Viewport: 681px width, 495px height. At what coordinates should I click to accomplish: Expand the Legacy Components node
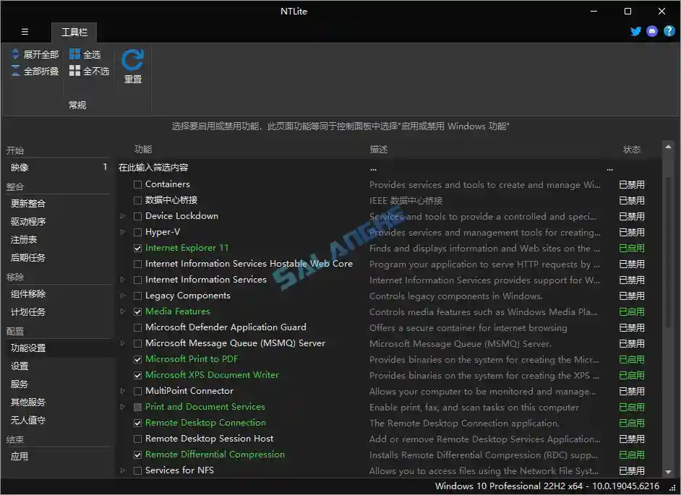123,296
